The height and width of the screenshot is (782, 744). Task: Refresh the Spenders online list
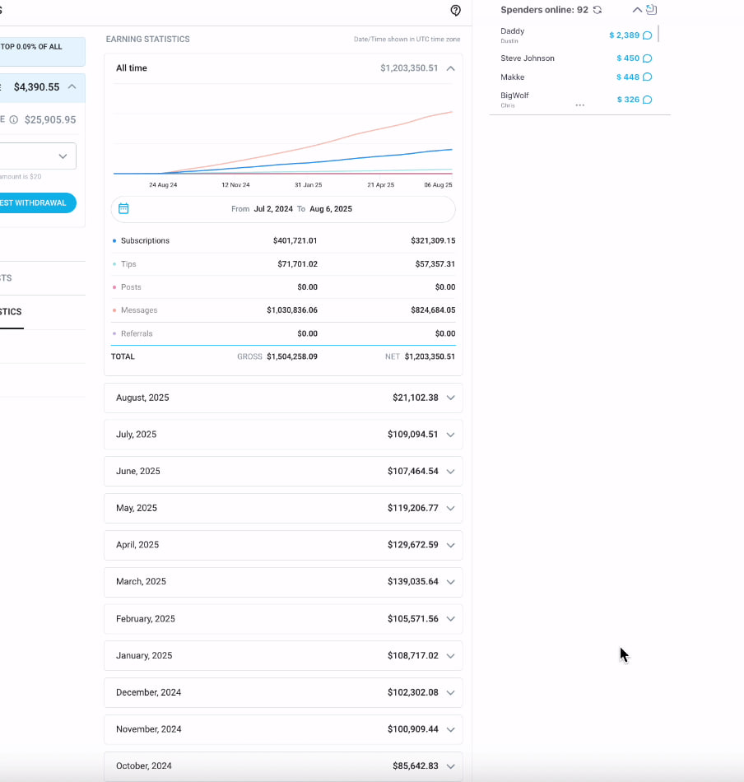pos(598,10)
